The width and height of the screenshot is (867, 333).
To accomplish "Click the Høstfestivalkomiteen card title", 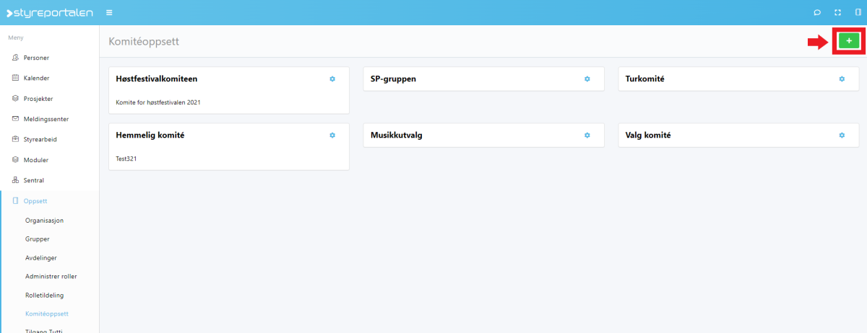I will click(x=157, y=79).
